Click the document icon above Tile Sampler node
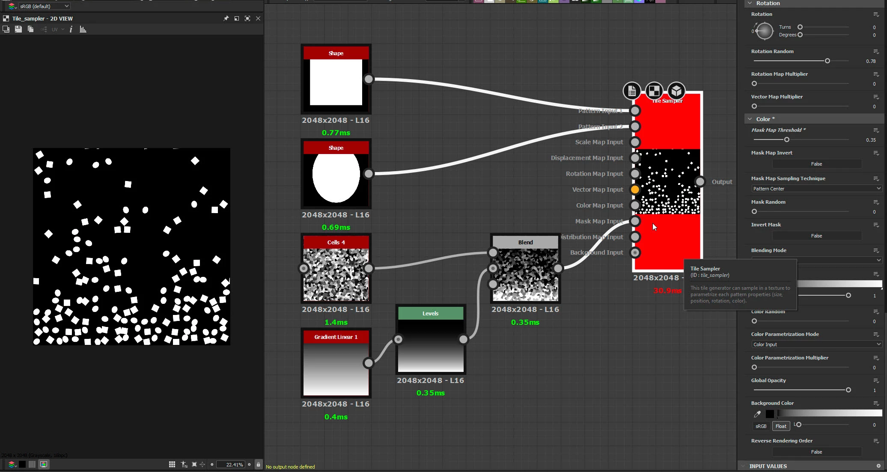This screenshot has width=887, height=472. pyautogui.click(x=632, y=91)
